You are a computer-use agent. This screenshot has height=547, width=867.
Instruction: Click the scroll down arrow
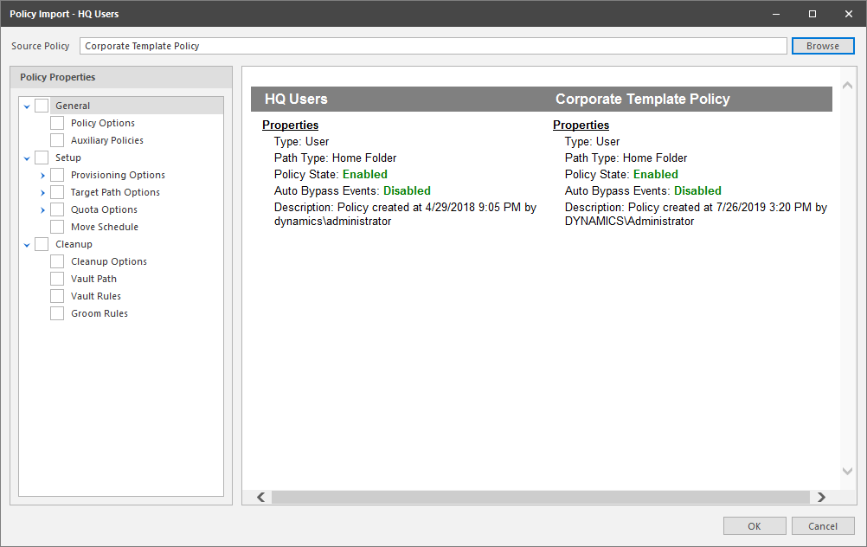tap(847, 471)
